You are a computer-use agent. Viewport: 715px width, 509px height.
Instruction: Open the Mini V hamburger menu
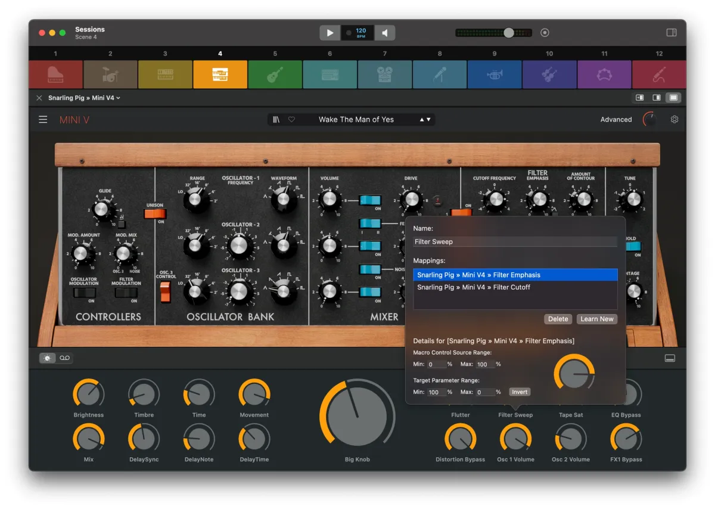[x=43, y=120]
